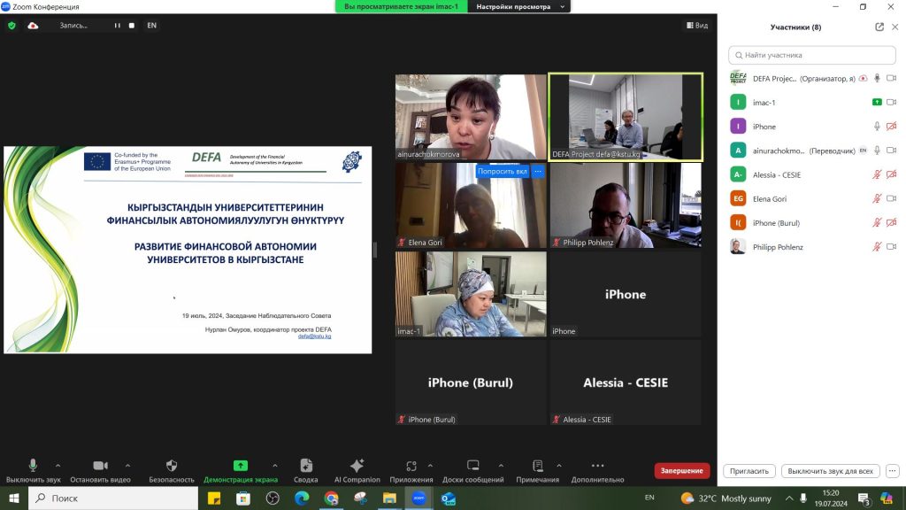Click the Безопасность shield icon
Image resolution: width=906 pixels, height=510 pixels.
tap(172, 466)
